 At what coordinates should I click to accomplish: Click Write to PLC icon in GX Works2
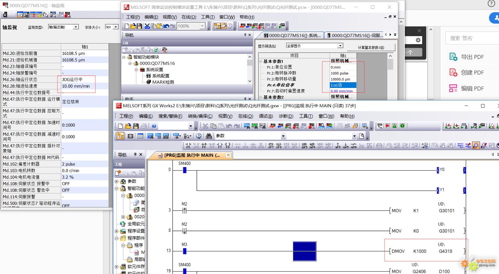click(272, 126)
